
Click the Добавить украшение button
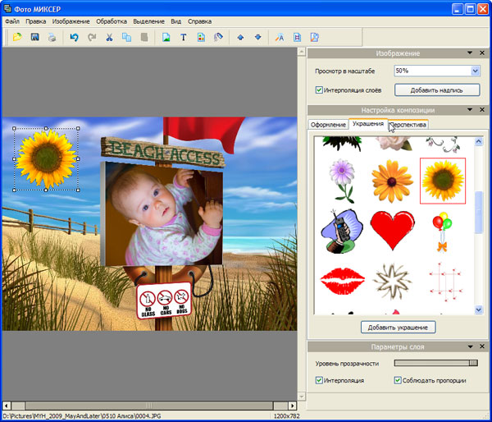[x=398, y=327]
